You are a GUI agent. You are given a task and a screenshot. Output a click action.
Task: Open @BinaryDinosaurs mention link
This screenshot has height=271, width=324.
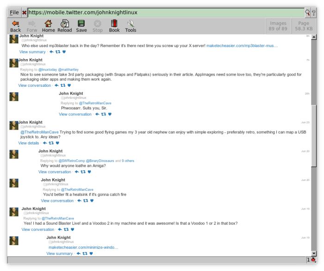click(100, 161)
